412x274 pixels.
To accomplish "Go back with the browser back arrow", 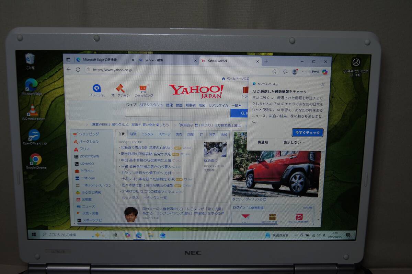I will coord(69,70).
